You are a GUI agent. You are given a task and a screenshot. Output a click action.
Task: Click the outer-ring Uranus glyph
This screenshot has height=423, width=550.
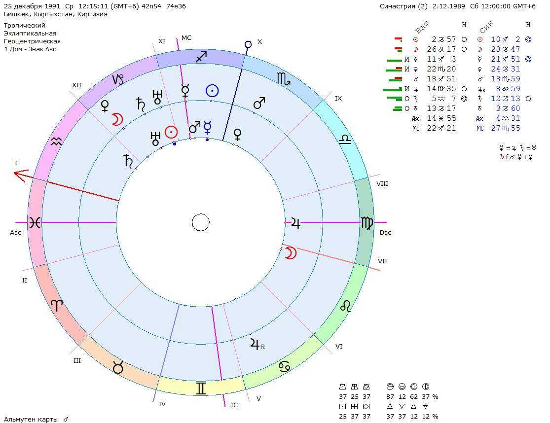click(157, 98)
